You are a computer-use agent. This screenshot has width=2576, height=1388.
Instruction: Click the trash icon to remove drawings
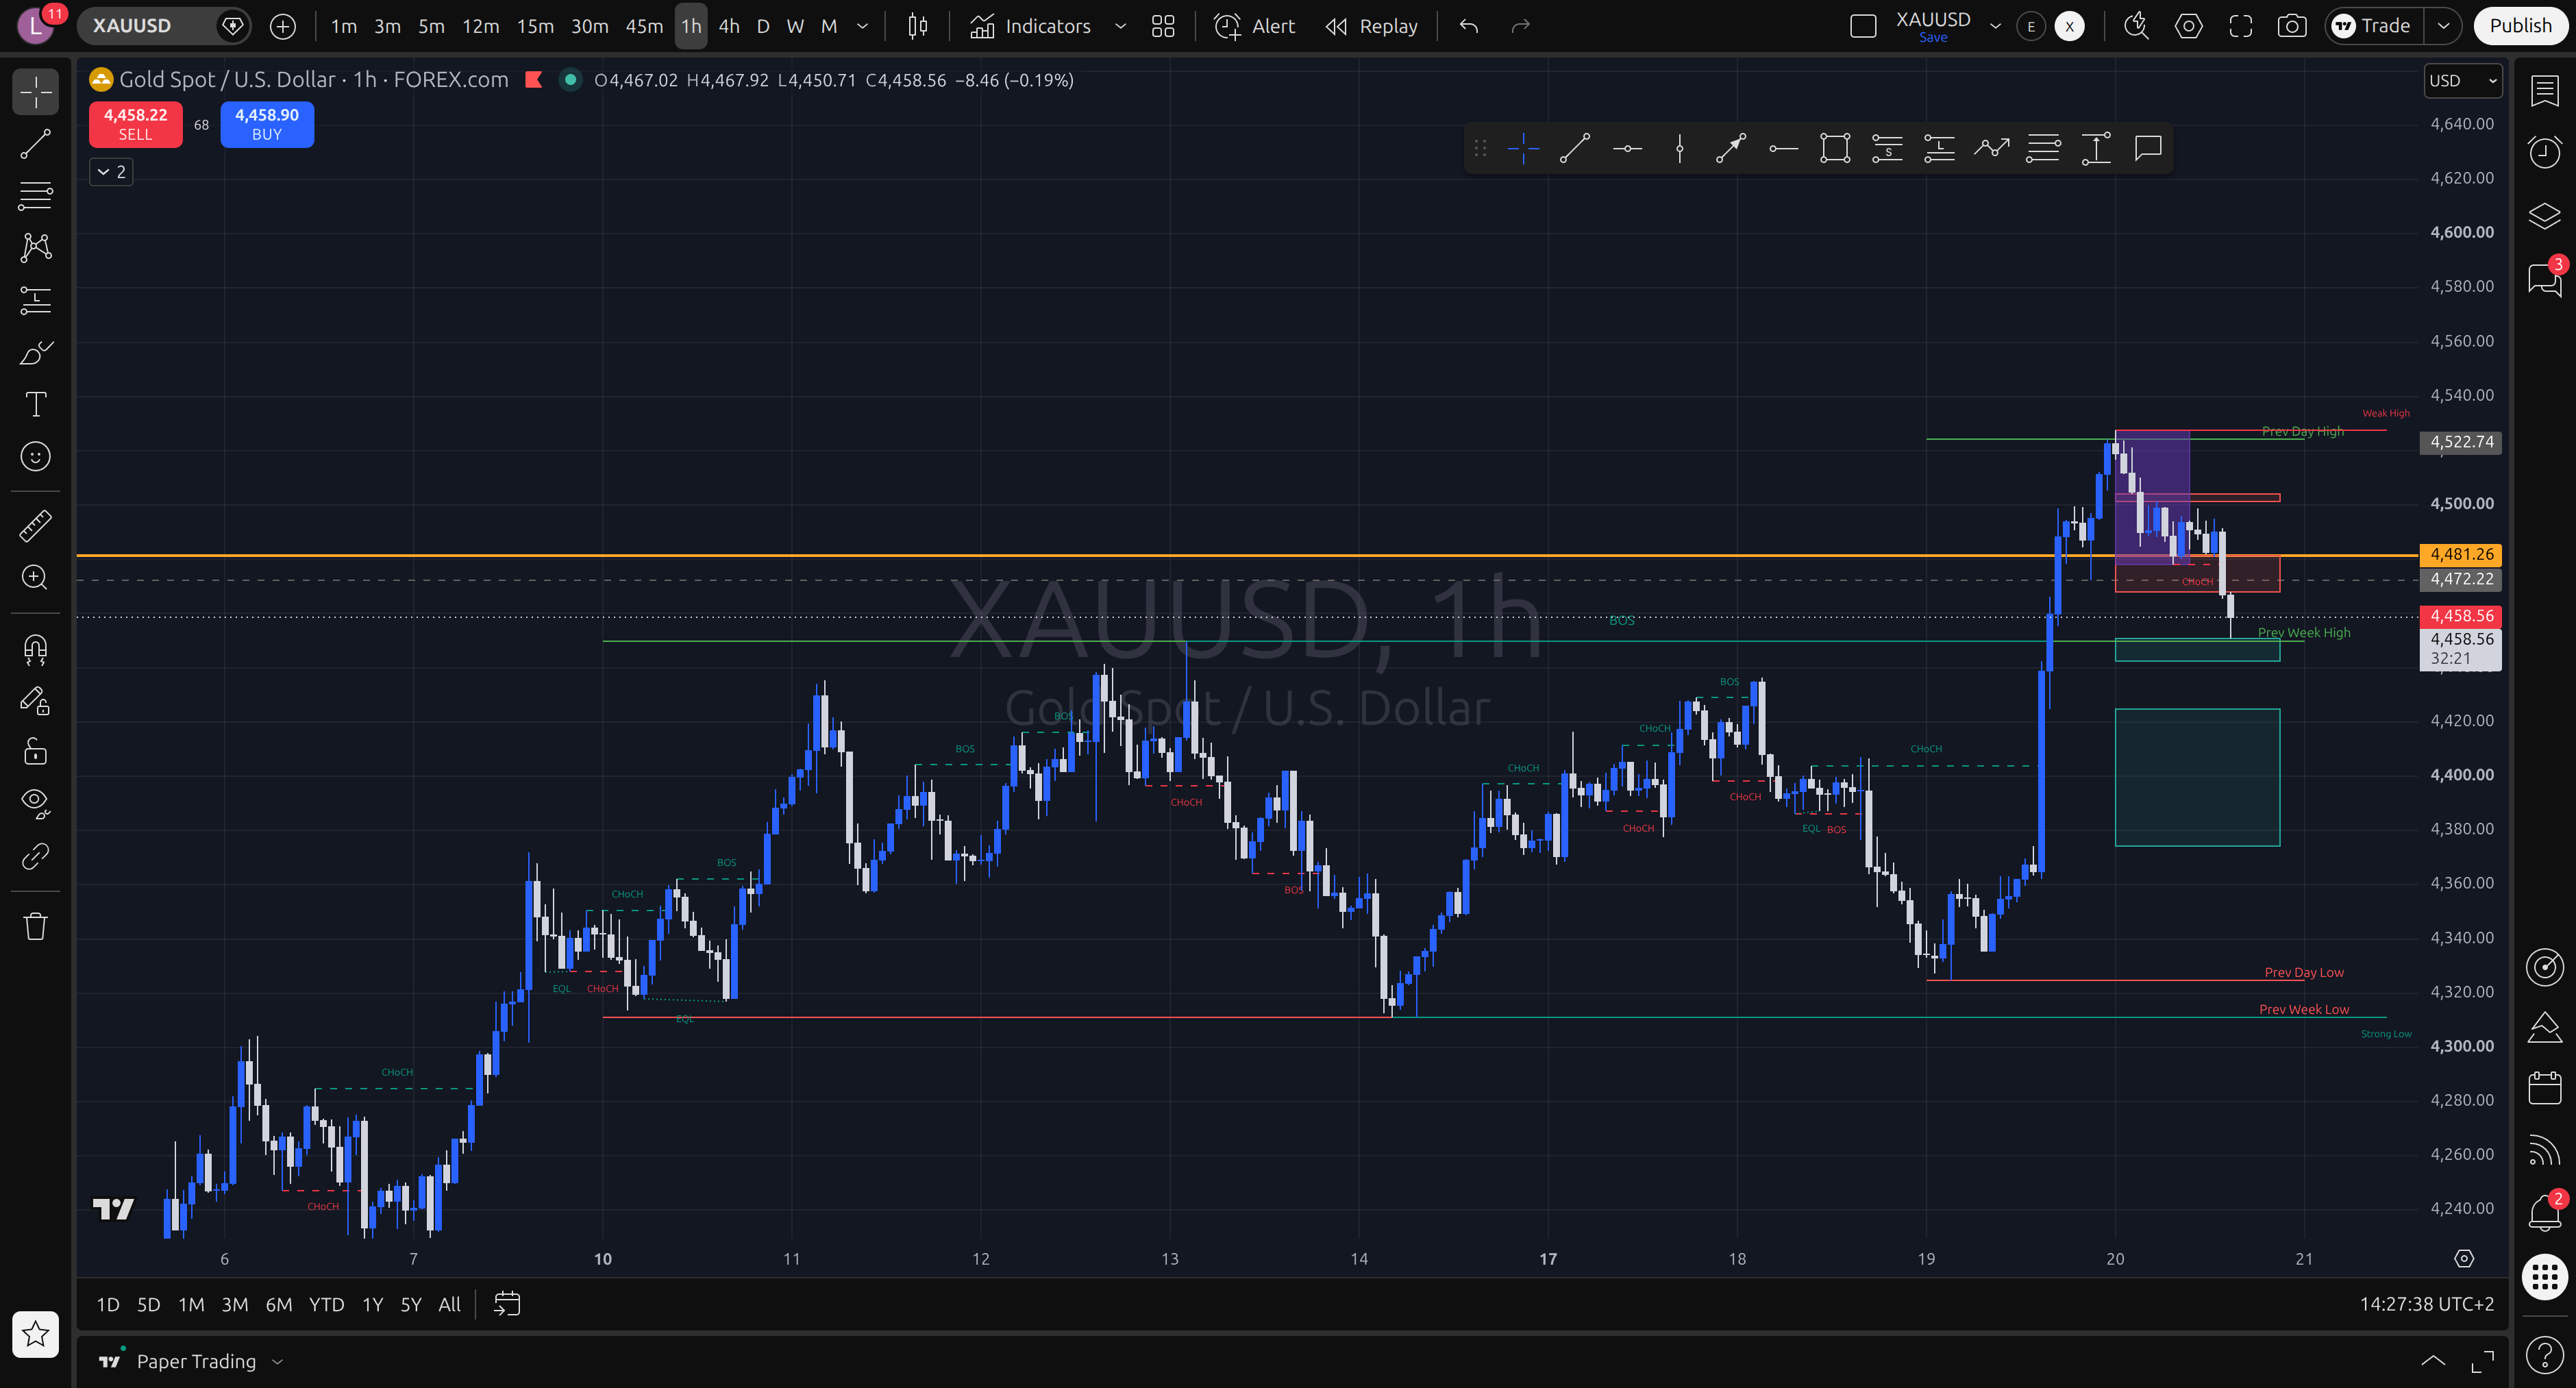coord(36,926)
